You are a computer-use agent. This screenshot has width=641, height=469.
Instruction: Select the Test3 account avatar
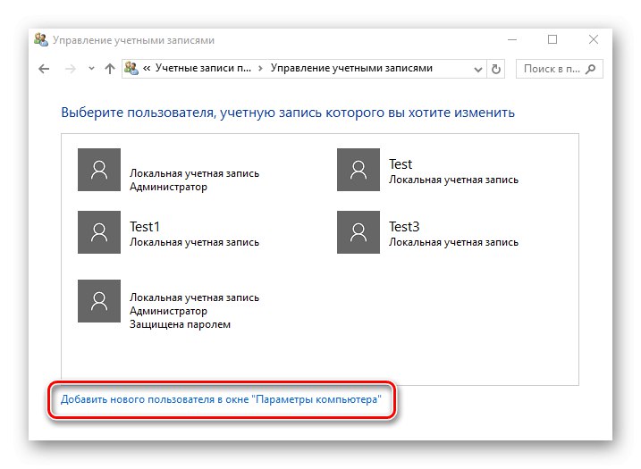pos(358,232)
